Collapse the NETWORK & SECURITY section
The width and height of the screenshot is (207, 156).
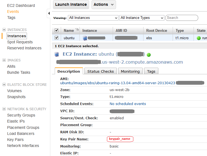tap(4, 109)
